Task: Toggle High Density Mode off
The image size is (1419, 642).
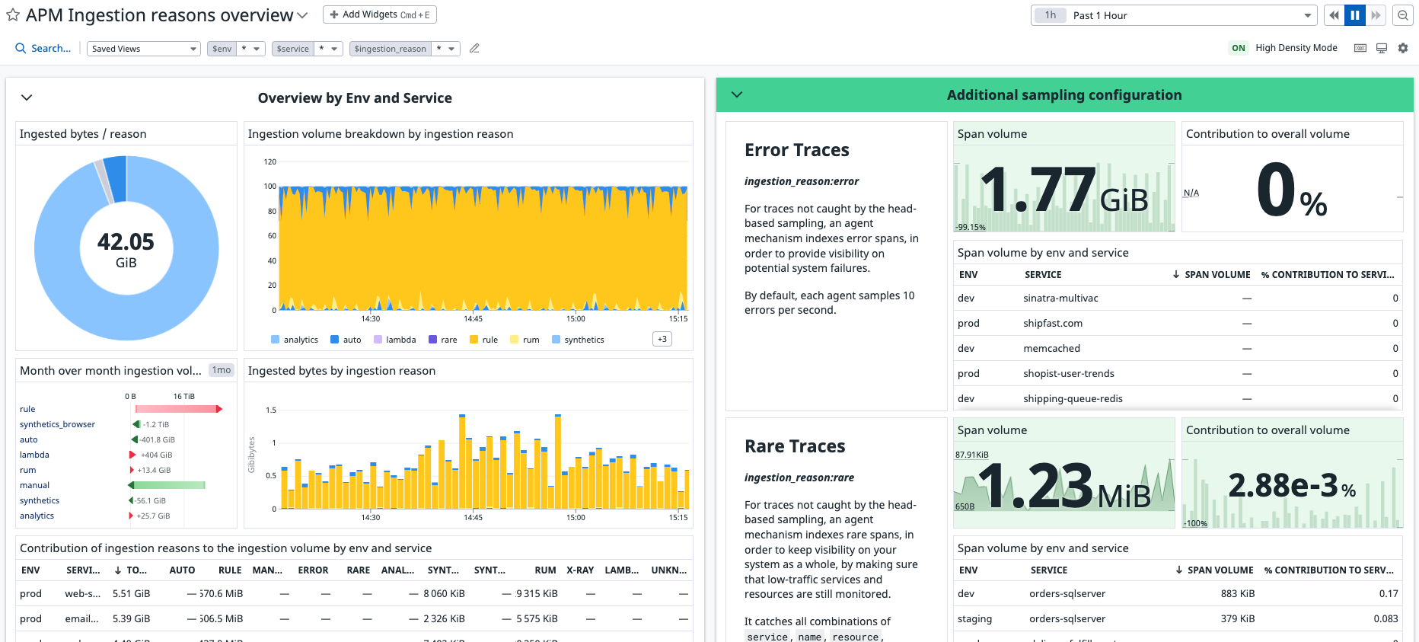Action: [1239, 48]
